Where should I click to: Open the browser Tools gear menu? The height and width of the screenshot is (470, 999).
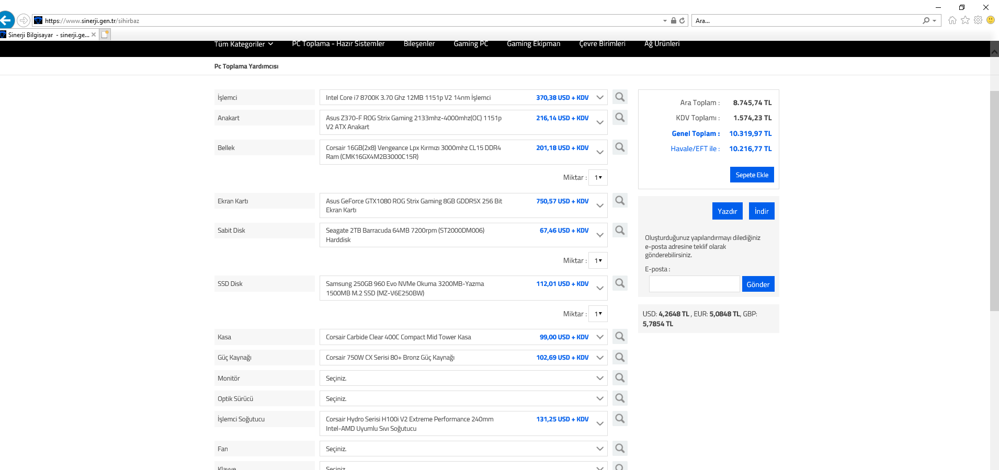[978, 20]
